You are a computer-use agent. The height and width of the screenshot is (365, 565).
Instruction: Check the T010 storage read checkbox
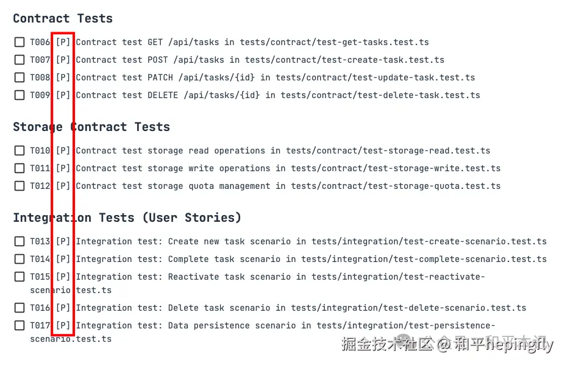point(20,151)
